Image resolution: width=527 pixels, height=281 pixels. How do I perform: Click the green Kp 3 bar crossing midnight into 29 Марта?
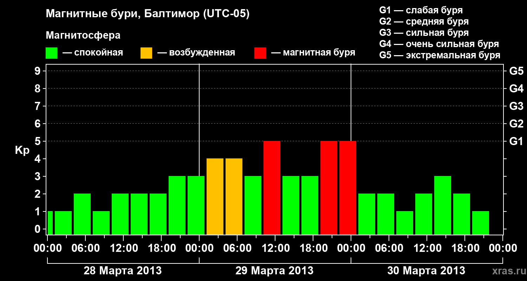(x=196, y=205)
